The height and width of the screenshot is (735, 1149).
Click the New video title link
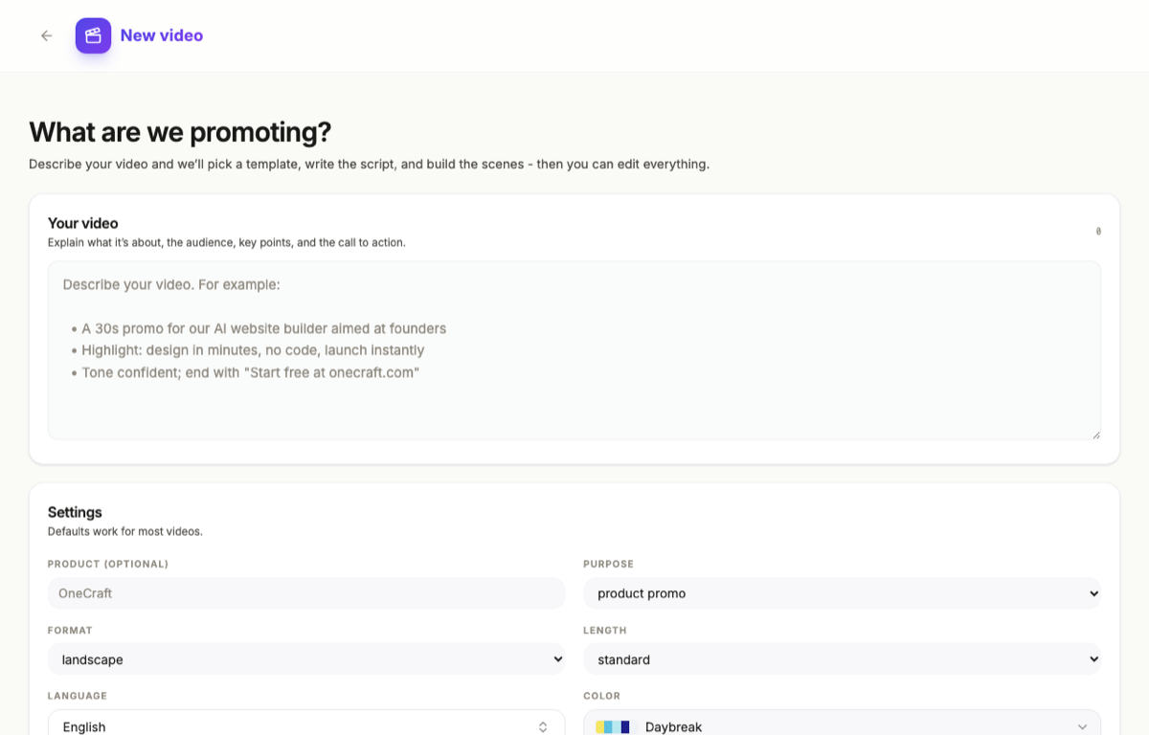pyautogui.click(x=162, y=35)
